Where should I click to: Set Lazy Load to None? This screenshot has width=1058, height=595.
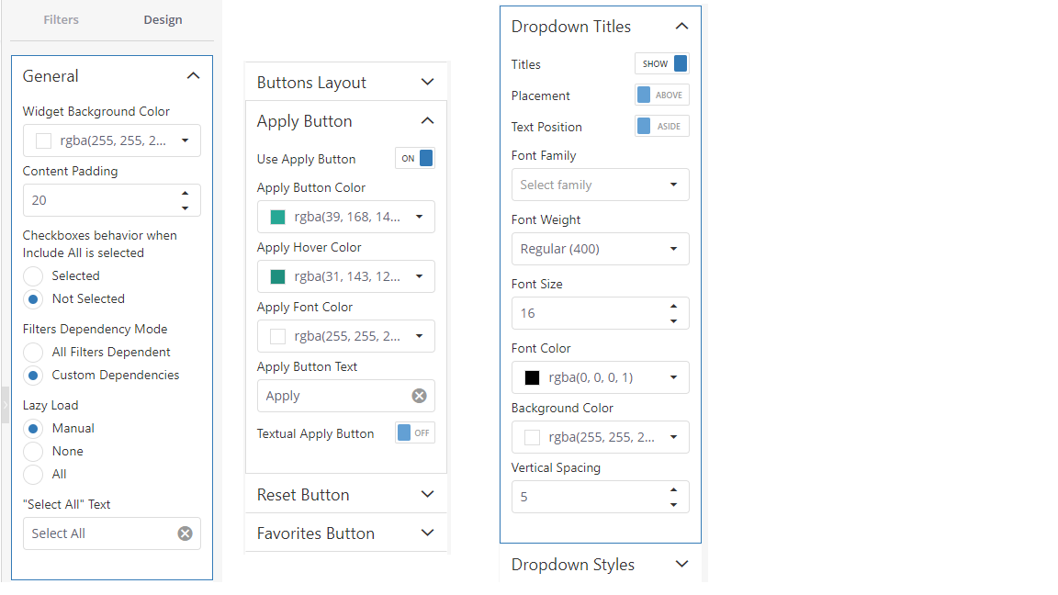click(x=33, y=451)
